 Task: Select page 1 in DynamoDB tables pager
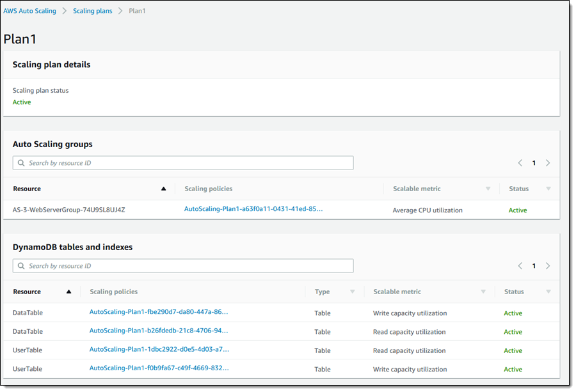pos(534,266)
